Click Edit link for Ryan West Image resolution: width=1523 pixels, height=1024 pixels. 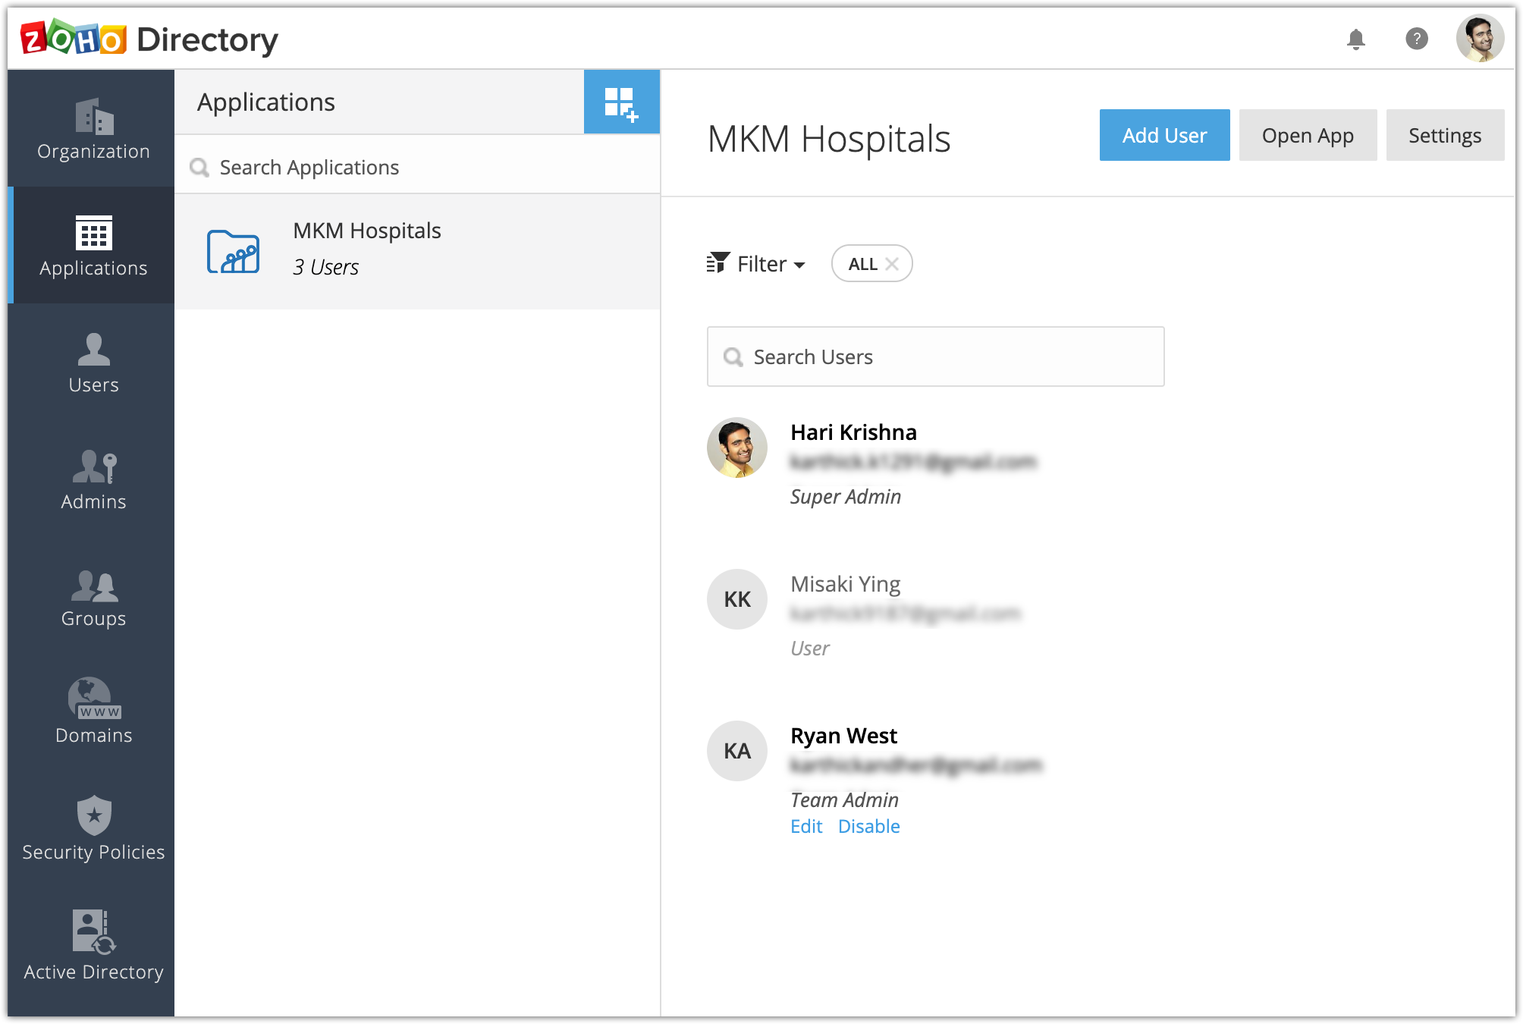(x=805, y=827)
